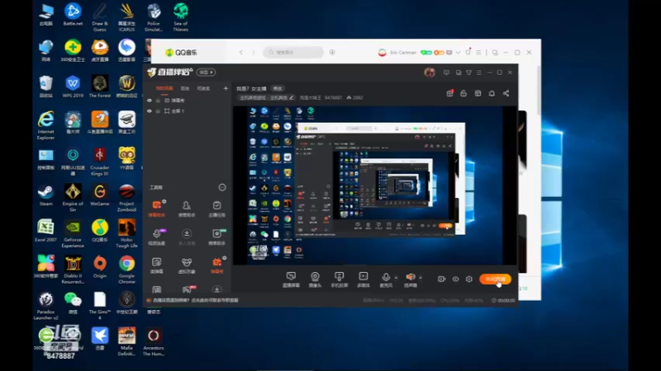Image resolution: width=661 pixels, height=371 pixels.
Task: Open the video co-stream anchor tool
Action: click(x=157, y=237)
